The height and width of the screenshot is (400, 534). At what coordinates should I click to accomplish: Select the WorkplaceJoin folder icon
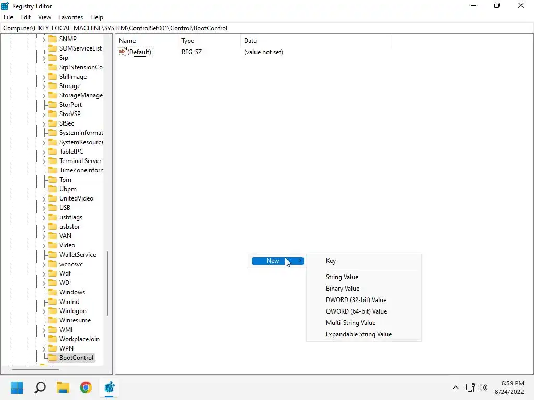coord(53,339)
